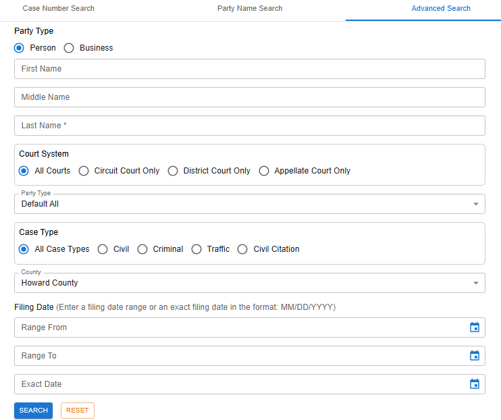Expand the Party Type Default All dropdown
501x420 pixels.
click(249, 204)
